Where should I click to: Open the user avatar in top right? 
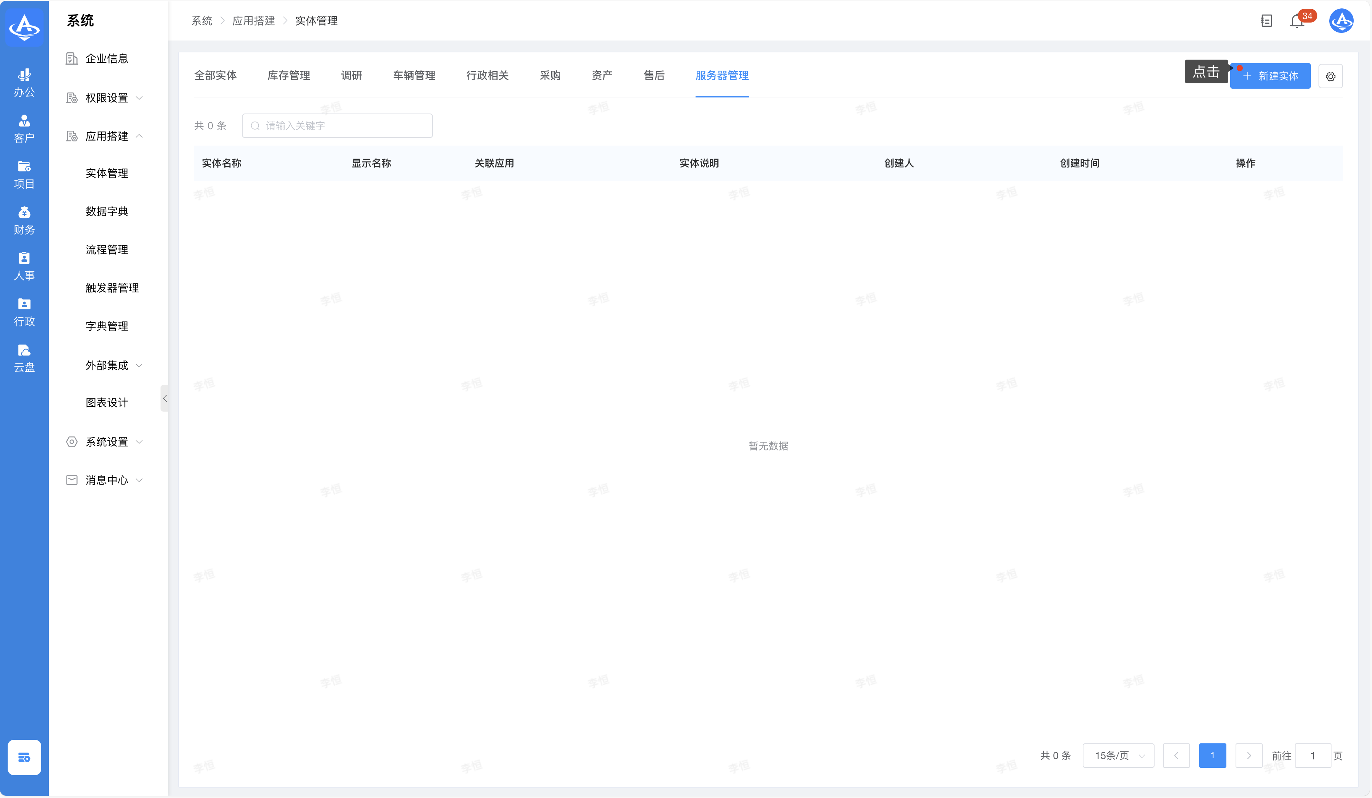[1341, 21]
